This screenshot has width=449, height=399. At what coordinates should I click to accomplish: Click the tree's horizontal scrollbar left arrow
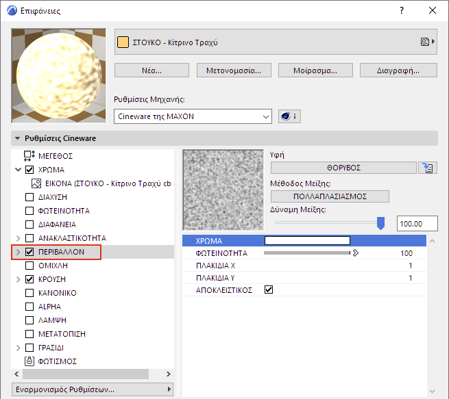[x=16, y=374]
